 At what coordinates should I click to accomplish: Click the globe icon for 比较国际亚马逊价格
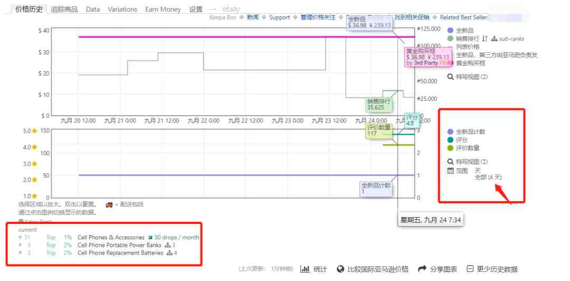340,269
